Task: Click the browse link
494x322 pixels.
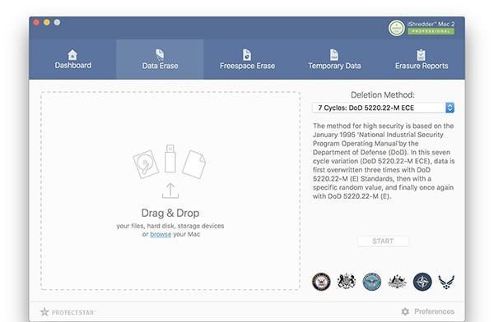Action: (x=161, y=234)
